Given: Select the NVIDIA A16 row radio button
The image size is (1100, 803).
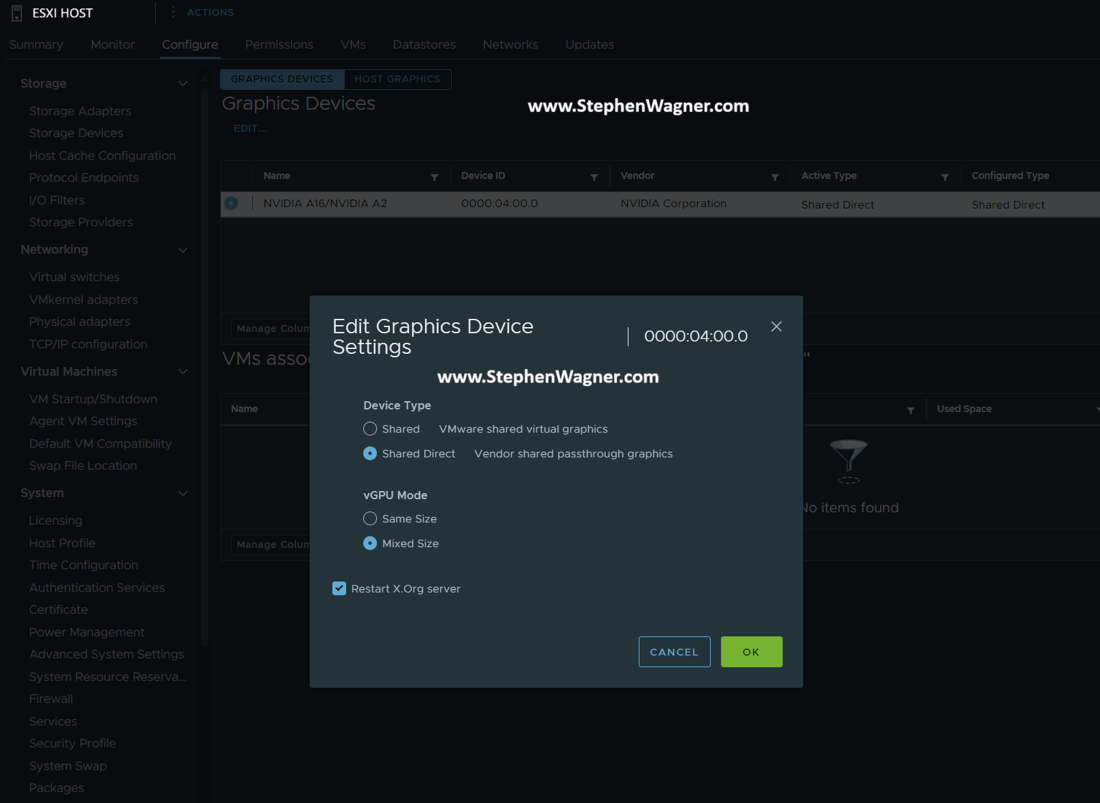Looking at the screenshot, I should tap(231, 203).
